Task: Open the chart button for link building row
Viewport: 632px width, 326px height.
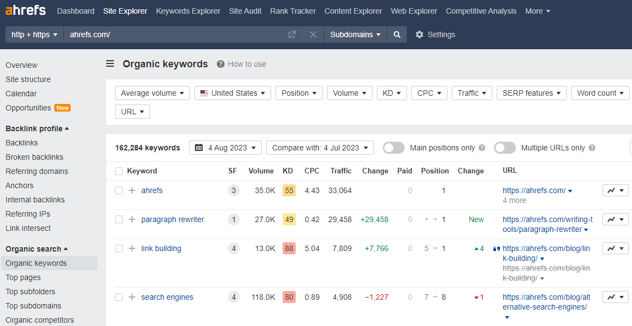Action: click(616, 248)
